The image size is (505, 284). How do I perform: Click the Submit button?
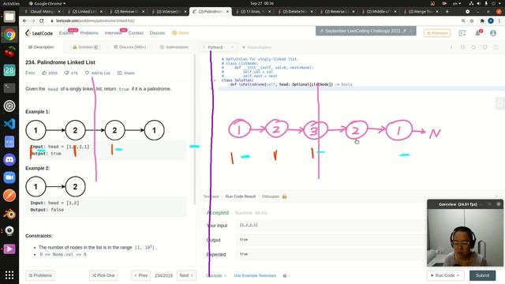482,275
